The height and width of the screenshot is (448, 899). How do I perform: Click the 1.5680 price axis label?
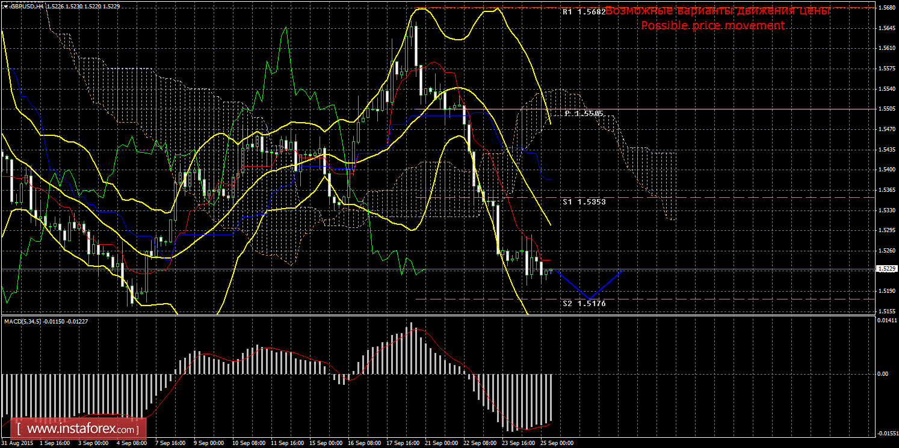886,8
